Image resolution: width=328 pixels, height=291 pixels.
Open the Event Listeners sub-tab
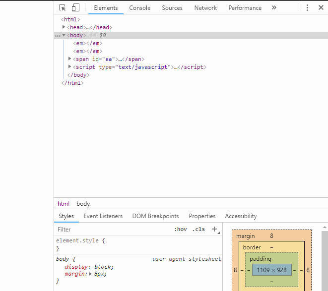click(103, 216)
